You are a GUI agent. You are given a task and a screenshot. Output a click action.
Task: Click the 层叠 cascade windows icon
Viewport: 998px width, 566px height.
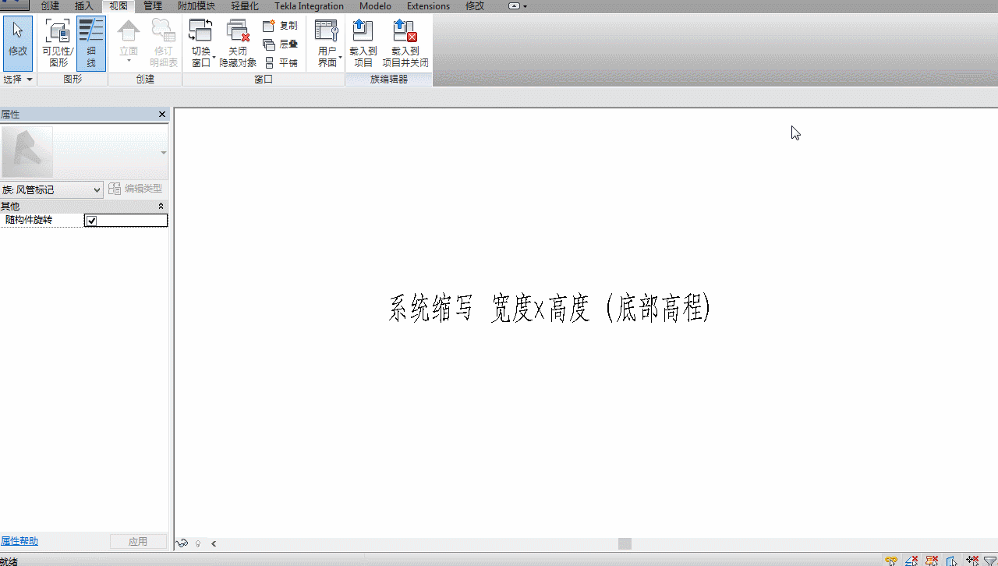click(269, 44)
